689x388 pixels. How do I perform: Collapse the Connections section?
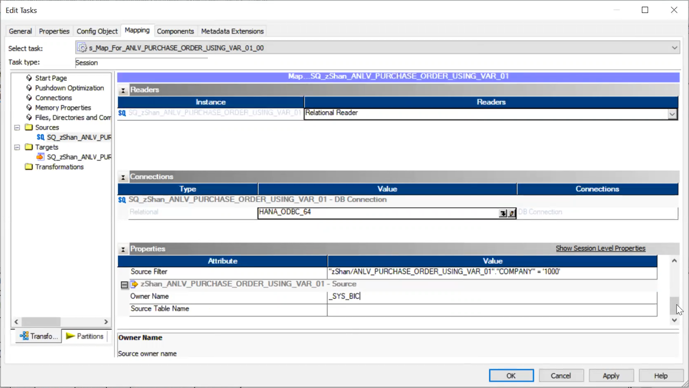123,177
